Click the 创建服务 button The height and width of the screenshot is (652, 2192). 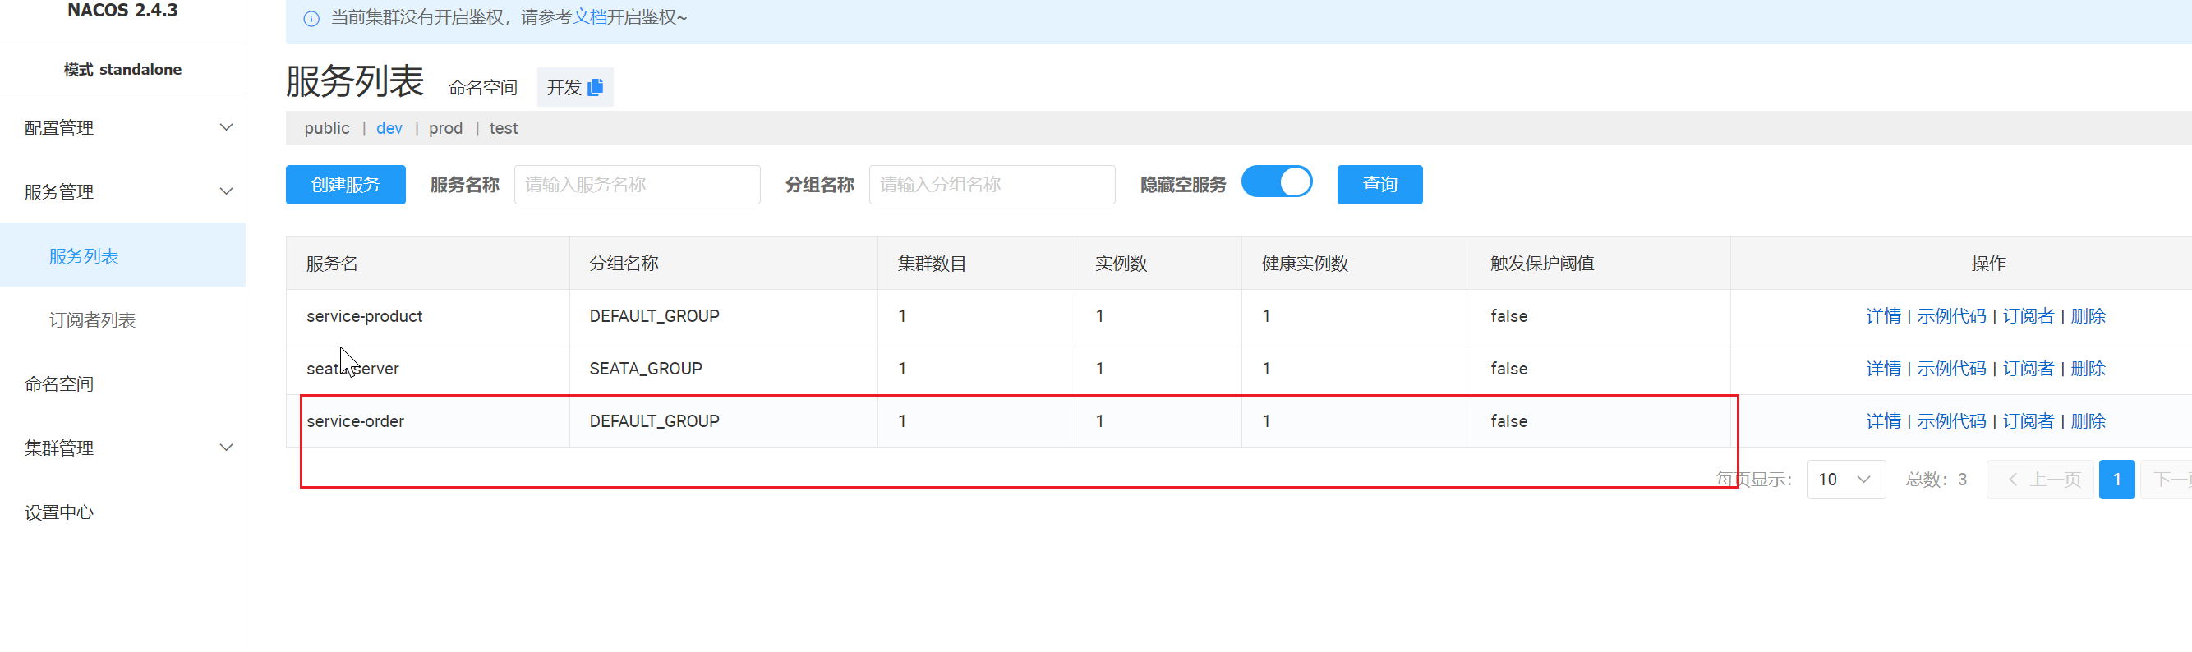[345, 185]
